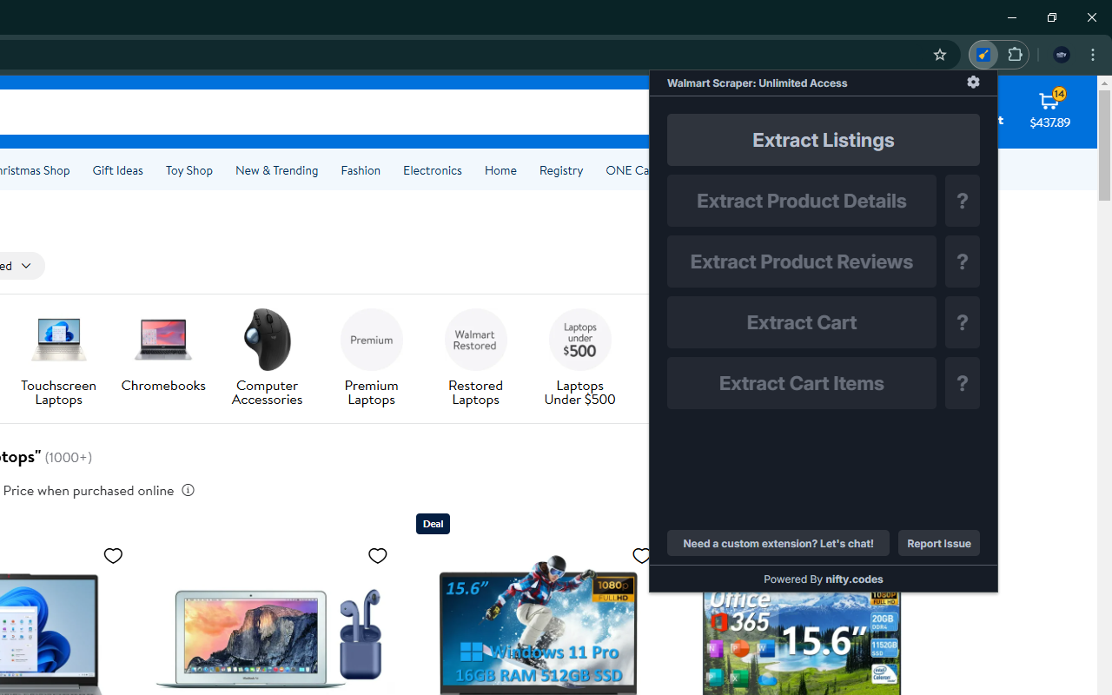The width and height of the screenshot is (1112, 695).
Task: Open the browser profile menu
Action: (x=1061, y=54)
